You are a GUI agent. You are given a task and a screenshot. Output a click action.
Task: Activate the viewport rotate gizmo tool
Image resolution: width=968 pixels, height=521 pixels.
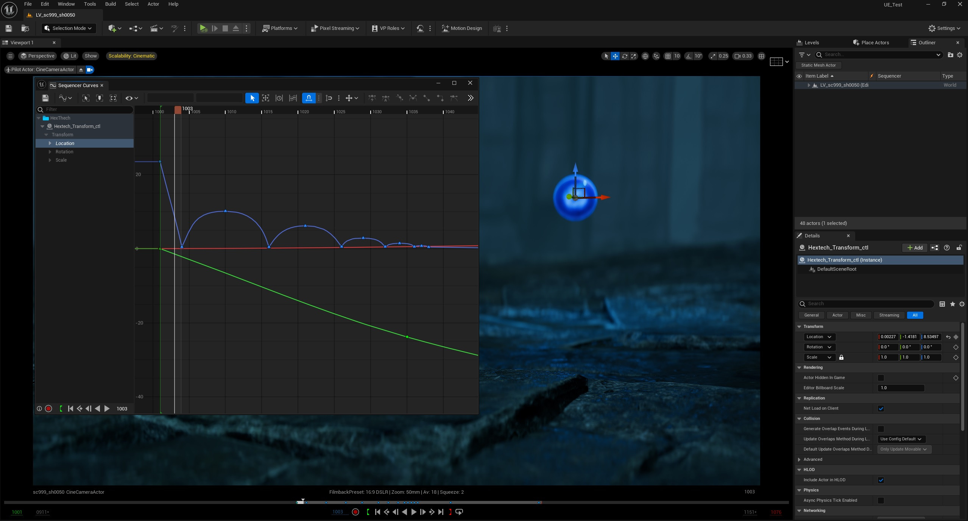coord(624,56)
